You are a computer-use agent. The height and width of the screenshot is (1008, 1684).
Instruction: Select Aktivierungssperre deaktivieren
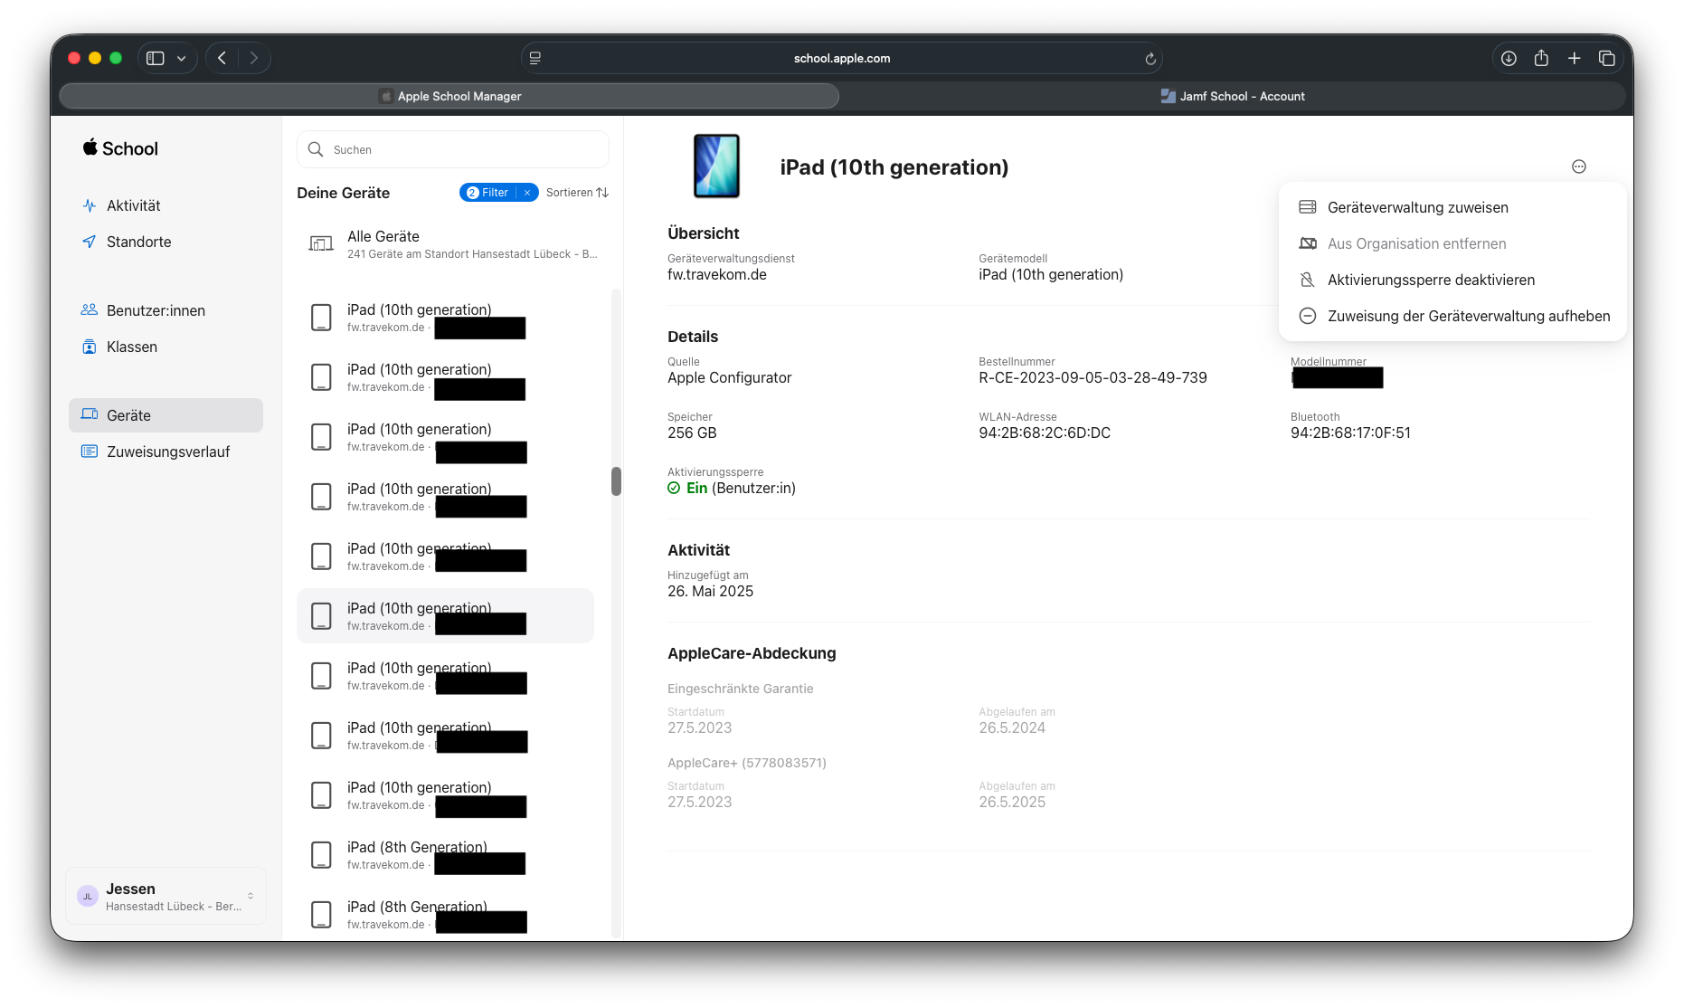1431,280
